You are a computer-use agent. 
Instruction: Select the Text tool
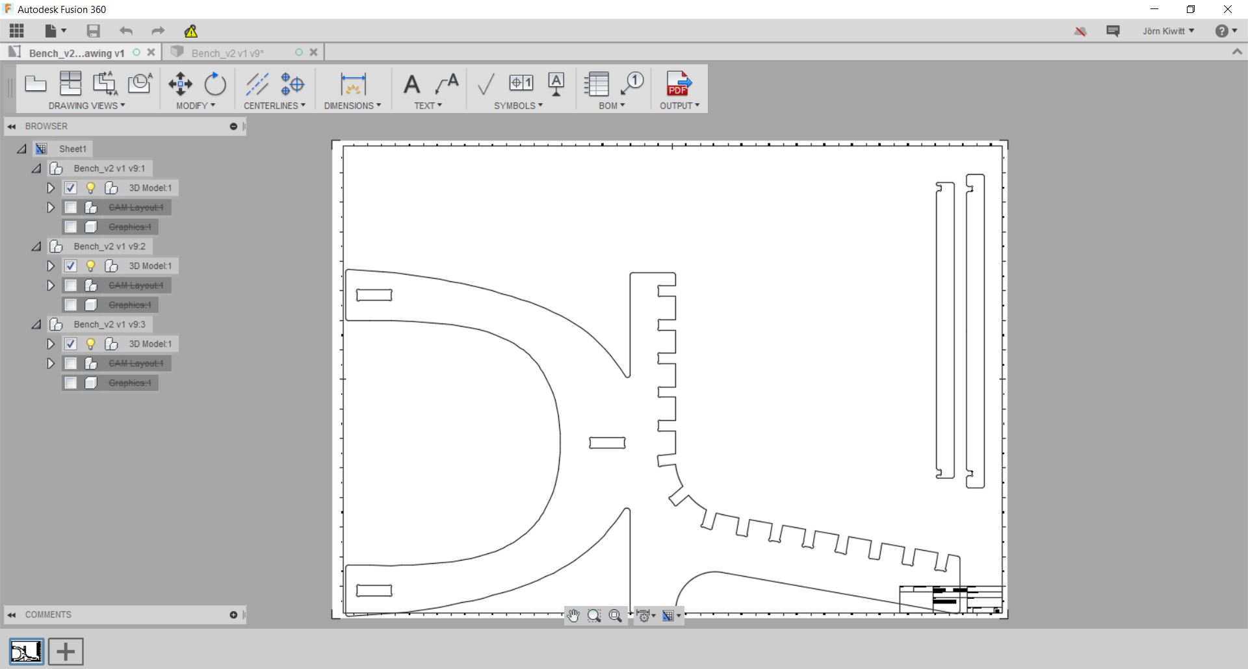point(411,83)
